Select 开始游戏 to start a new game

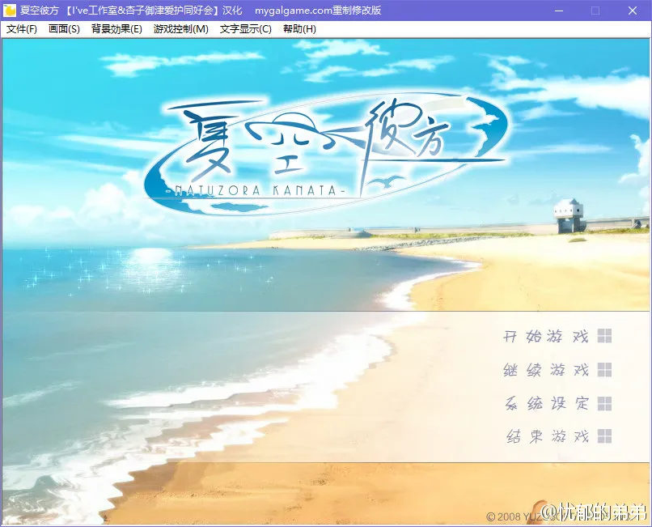click(545, 334)
